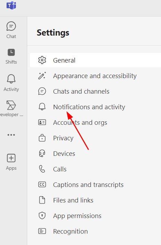Go to Privacy settings
The height and width of the screenshot is (245, 161).
[63, 138]
